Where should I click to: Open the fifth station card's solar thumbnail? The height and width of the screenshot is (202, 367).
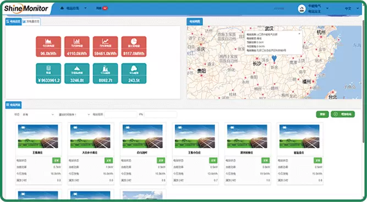tap(247, 137)
